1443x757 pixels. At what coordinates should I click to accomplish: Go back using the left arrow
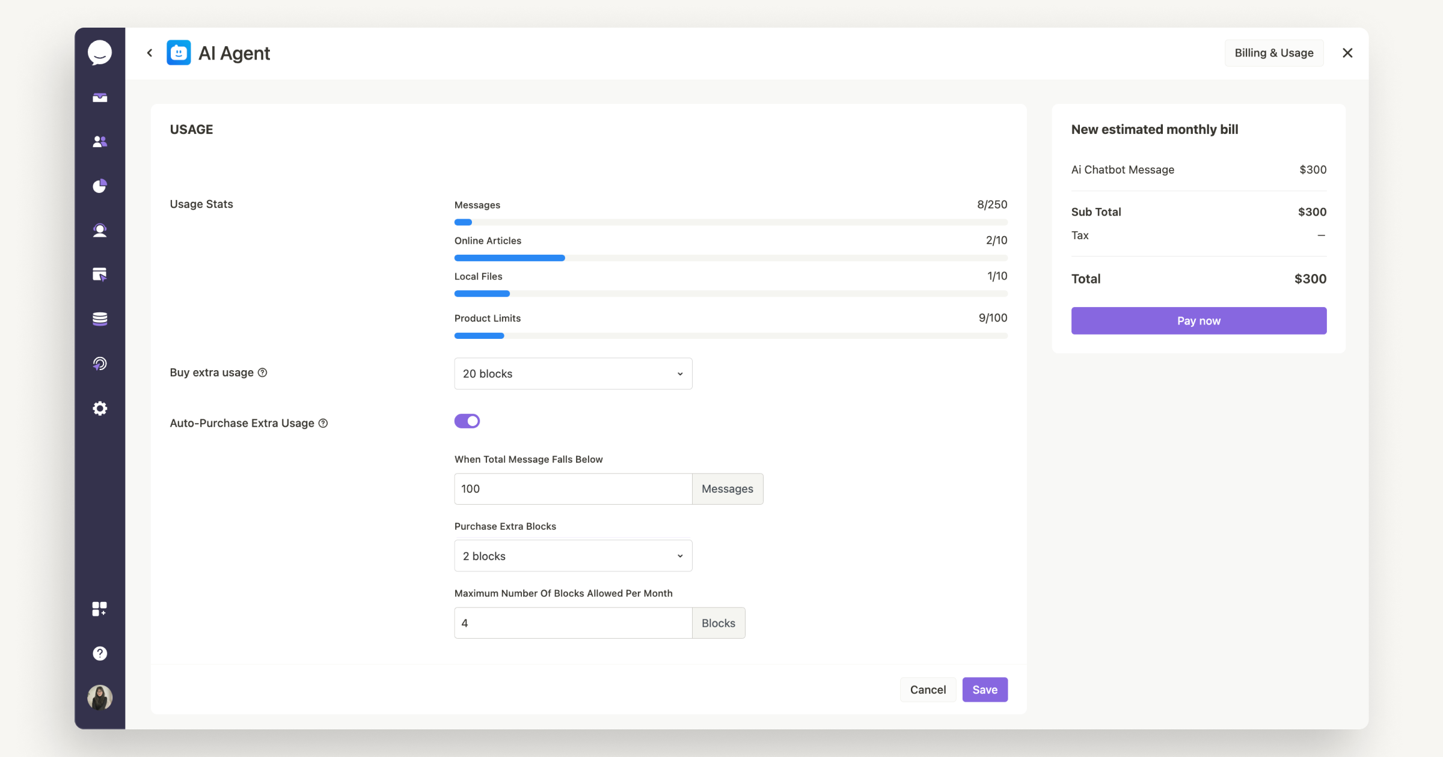coord(150,53)
